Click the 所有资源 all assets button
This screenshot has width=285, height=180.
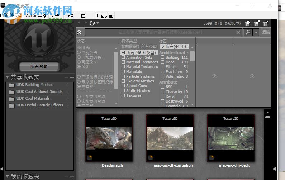click(39, 67)
